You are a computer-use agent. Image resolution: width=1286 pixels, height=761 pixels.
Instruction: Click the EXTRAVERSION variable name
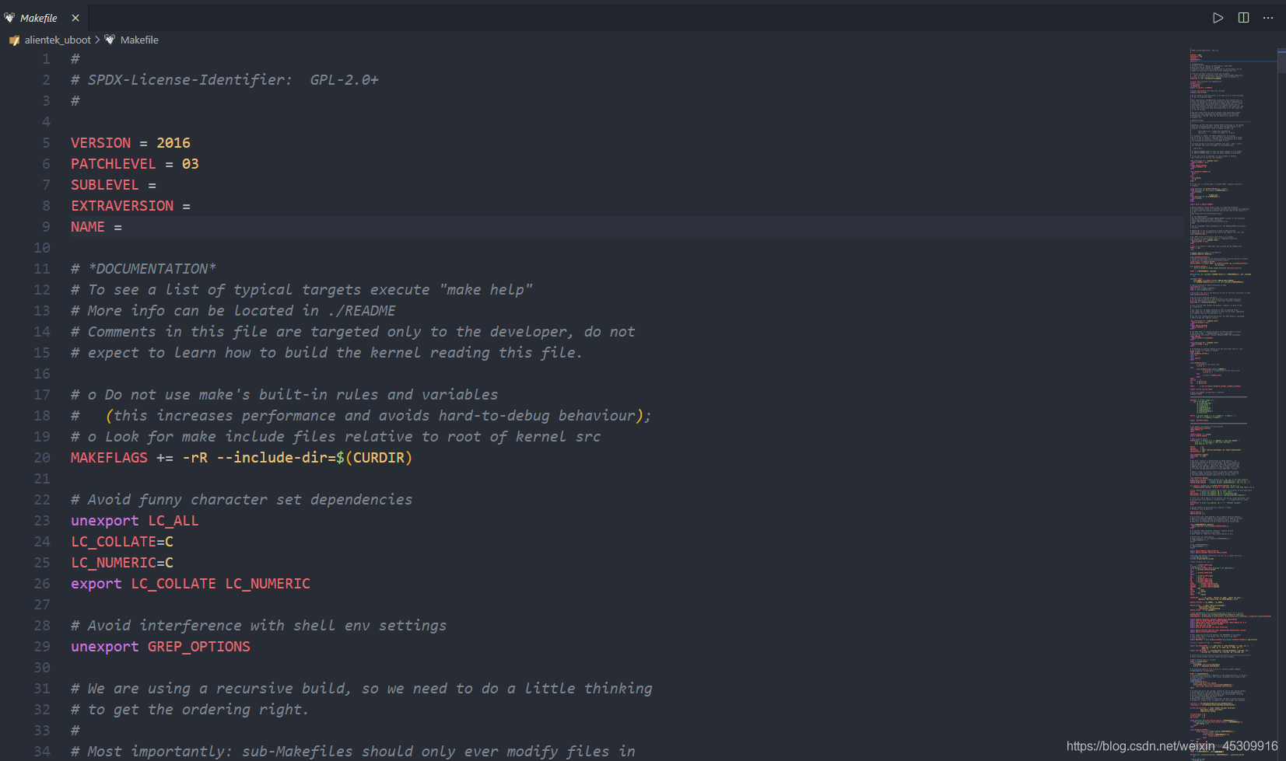click(x=122, y=206)
